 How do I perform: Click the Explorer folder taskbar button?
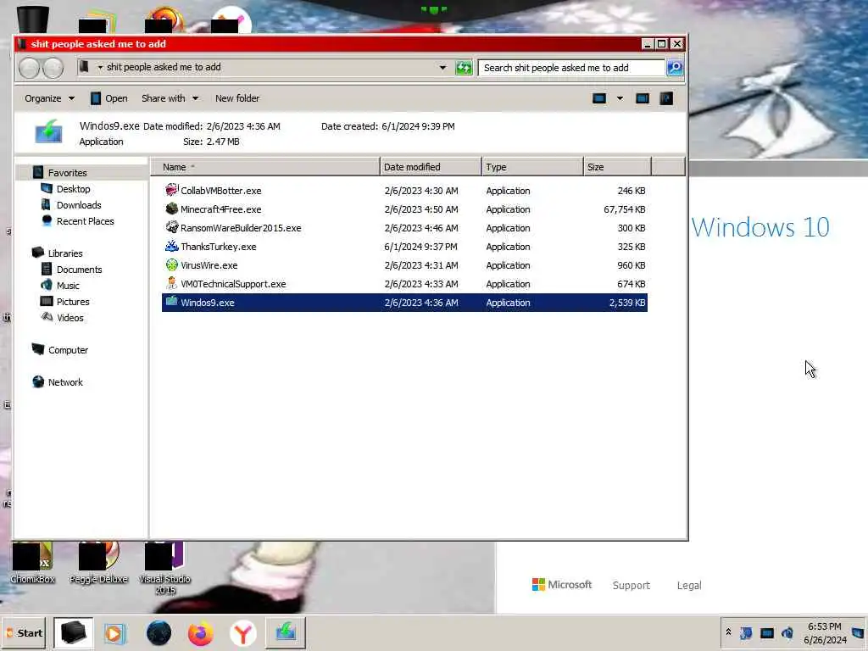pyautogui.click(x=73, y=632)
